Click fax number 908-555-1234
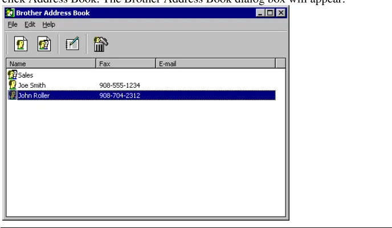The width and height of the screenshot is (392, 228). pos(120,85)
